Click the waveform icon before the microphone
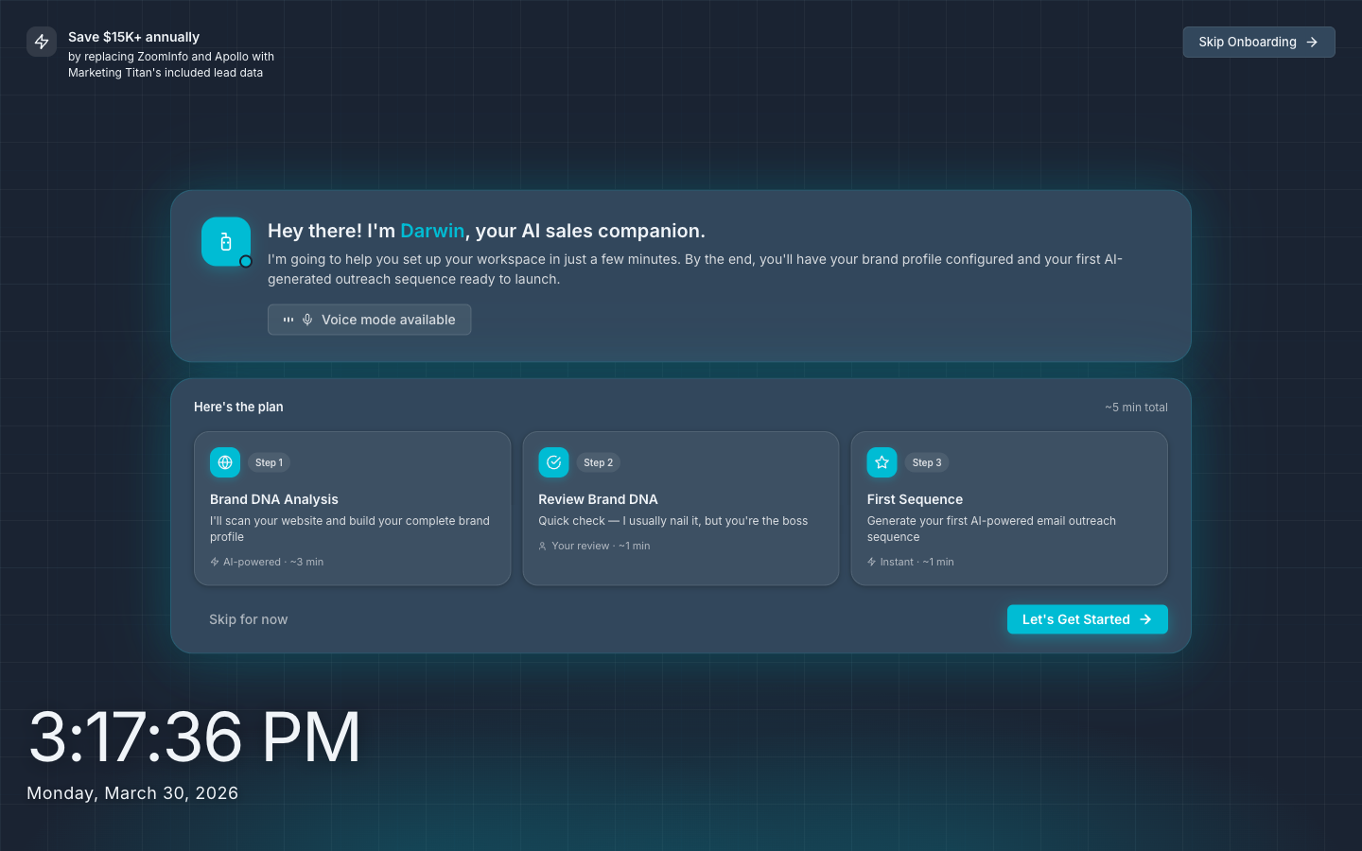The height and width of the screenshot is (851, 1362). pyautogui.click(x=288, y=320)
